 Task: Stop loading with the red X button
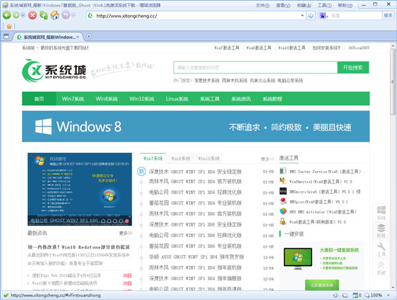coord(32,15)
